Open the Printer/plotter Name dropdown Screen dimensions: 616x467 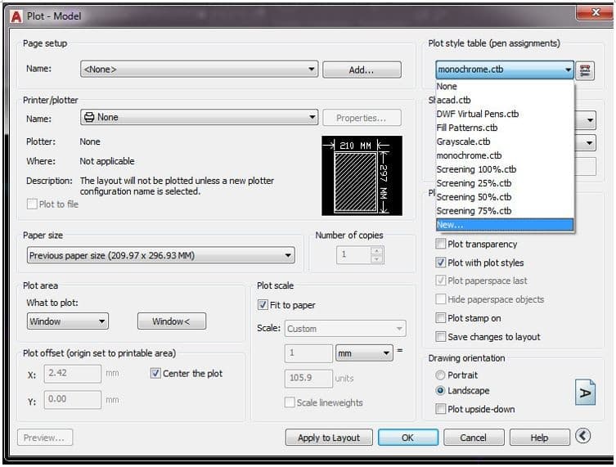[199, 117]
